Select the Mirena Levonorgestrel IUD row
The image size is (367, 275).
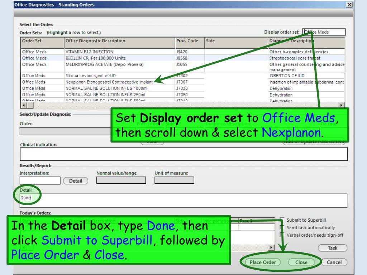coord(182,76)
